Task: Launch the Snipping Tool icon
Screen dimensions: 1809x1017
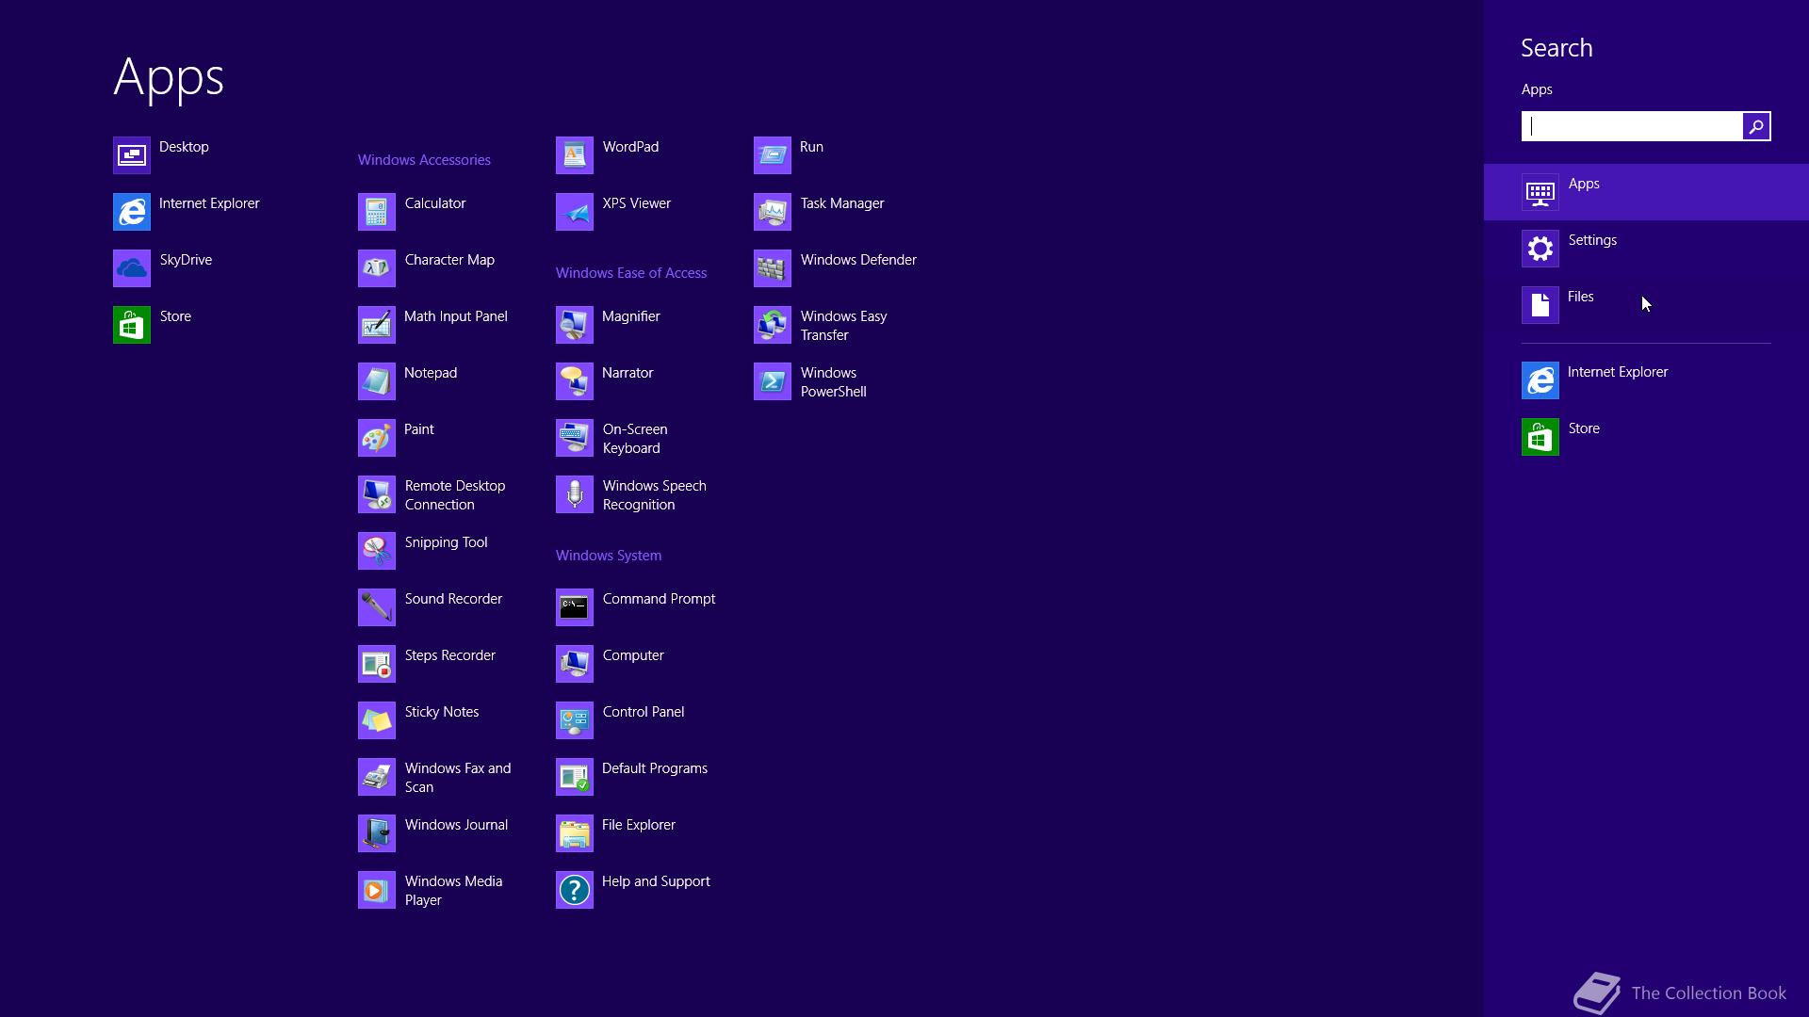Action: tap(377, 551)
